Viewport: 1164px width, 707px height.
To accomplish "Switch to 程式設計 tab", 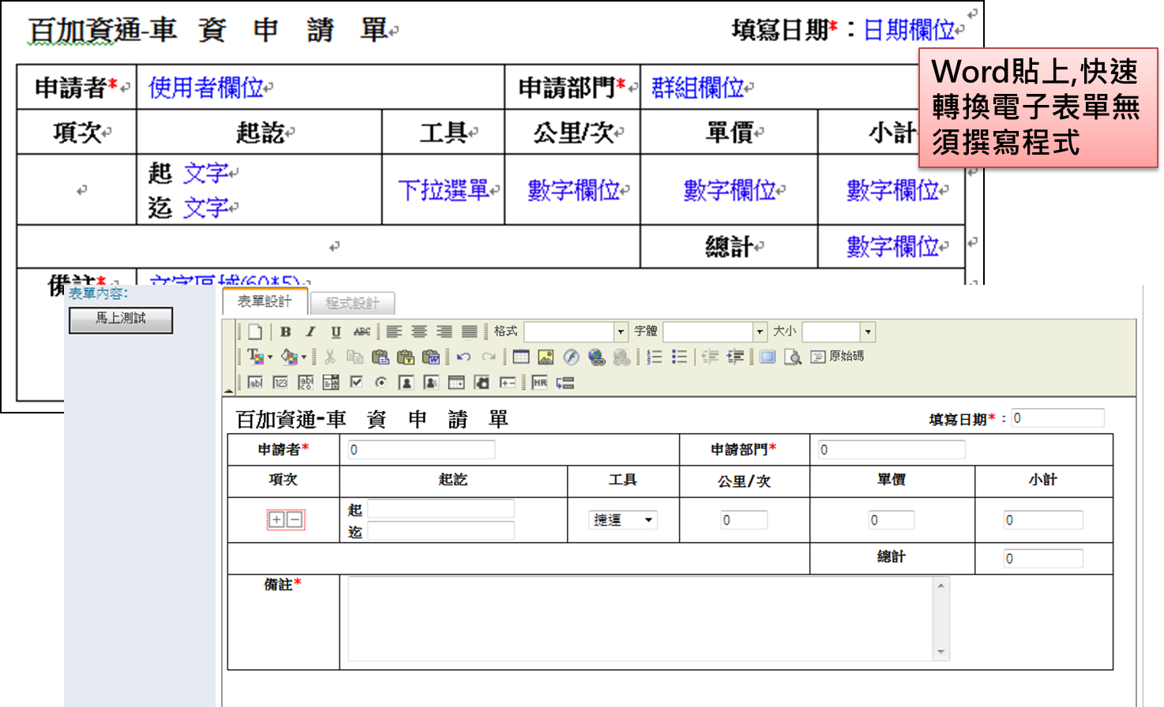I will pos(352,303).
